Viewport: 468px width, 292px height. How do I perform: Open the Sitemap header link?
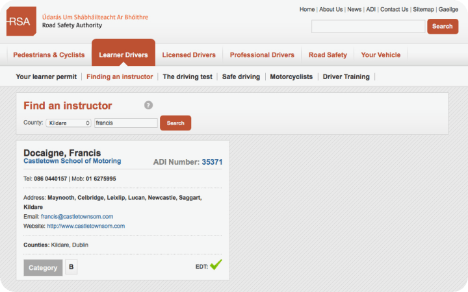(x=424, y=9)
